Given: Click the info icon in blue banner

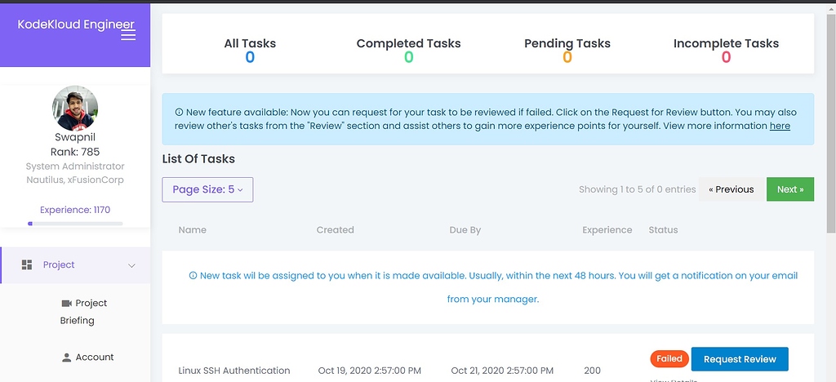Looking at the screenshot, I should pyautogui.click(x=179, y=112).
